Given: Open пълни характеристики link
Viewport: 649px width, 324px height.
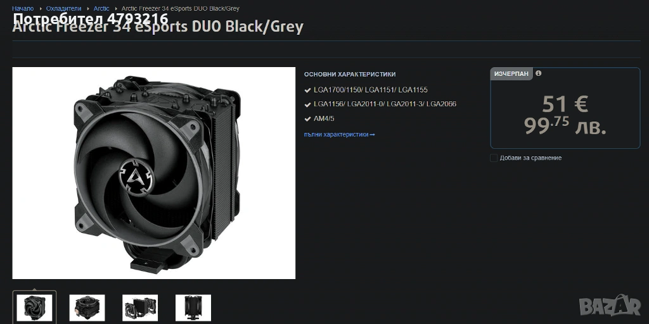Looking at the screenshot, I should (340, 134).
